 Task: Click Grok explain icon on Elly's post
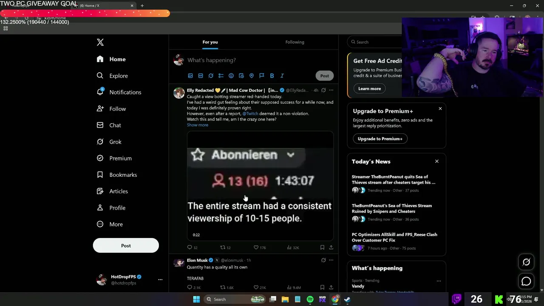pos(323,90)
